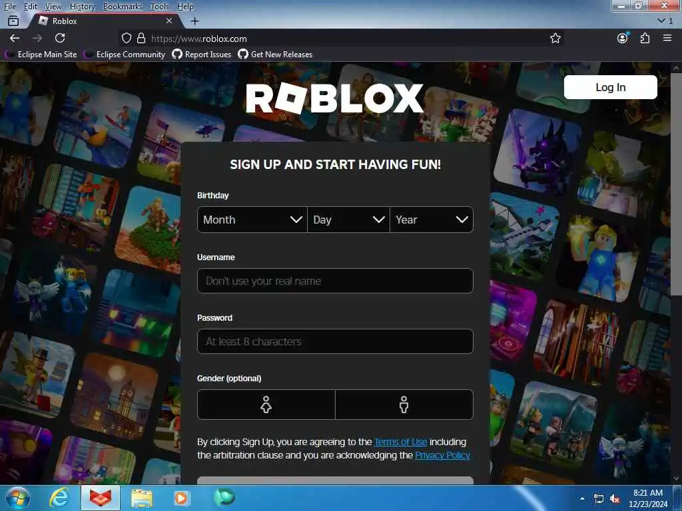Open the Privacy Policy link
The height and width of the screenshot is (511, 682).
tap(442, 455)
